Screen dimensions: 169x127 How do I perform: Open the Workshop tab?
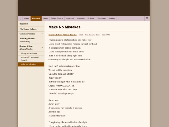[101, 19]
